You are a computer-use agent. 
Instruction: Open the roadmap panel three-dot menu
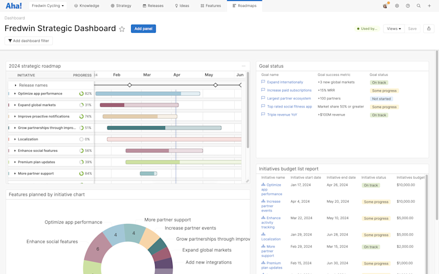pyautogui.click(x=243, y=66)
